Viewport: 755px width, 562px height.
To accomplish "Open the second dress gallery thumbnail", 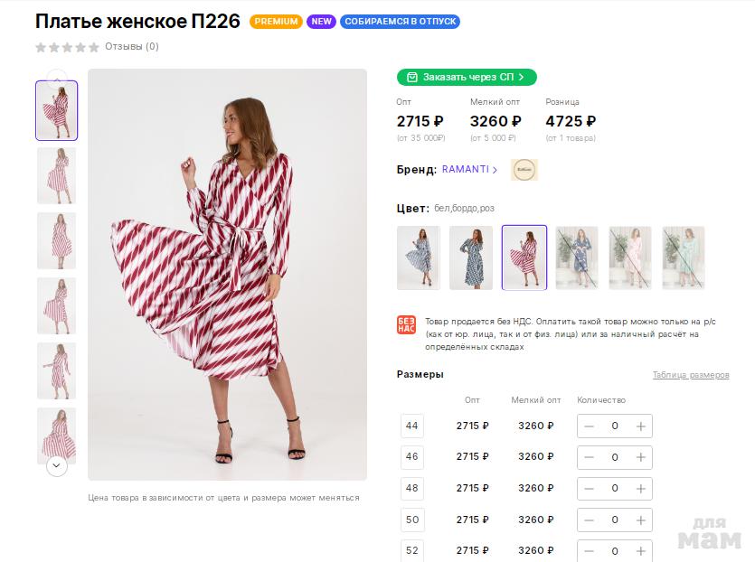I will click(x=56, y=175).
